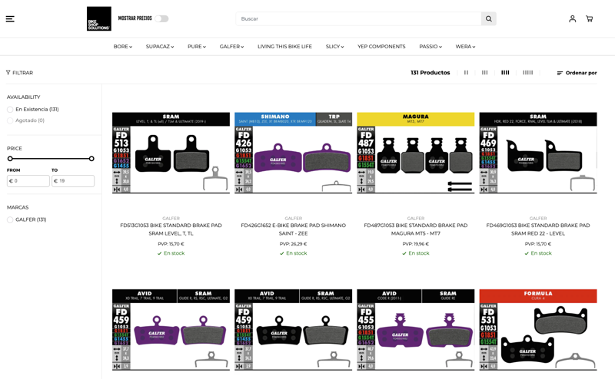The image size is (615, 379).
Task: Open the YEP Components menu item
Action: [381, 46]
